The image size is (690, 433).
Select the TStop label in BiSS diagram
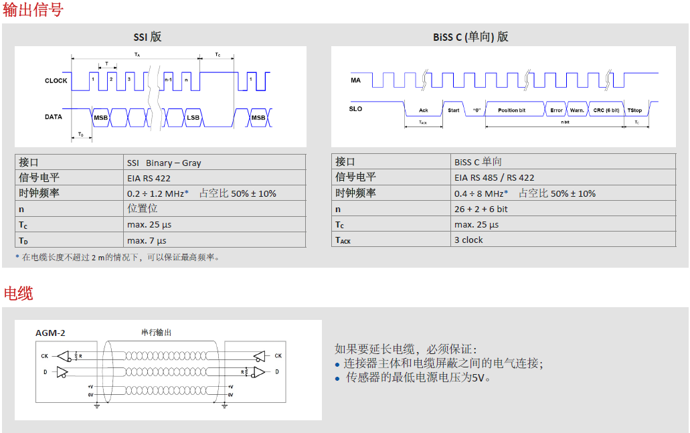[x=634, y=110]
